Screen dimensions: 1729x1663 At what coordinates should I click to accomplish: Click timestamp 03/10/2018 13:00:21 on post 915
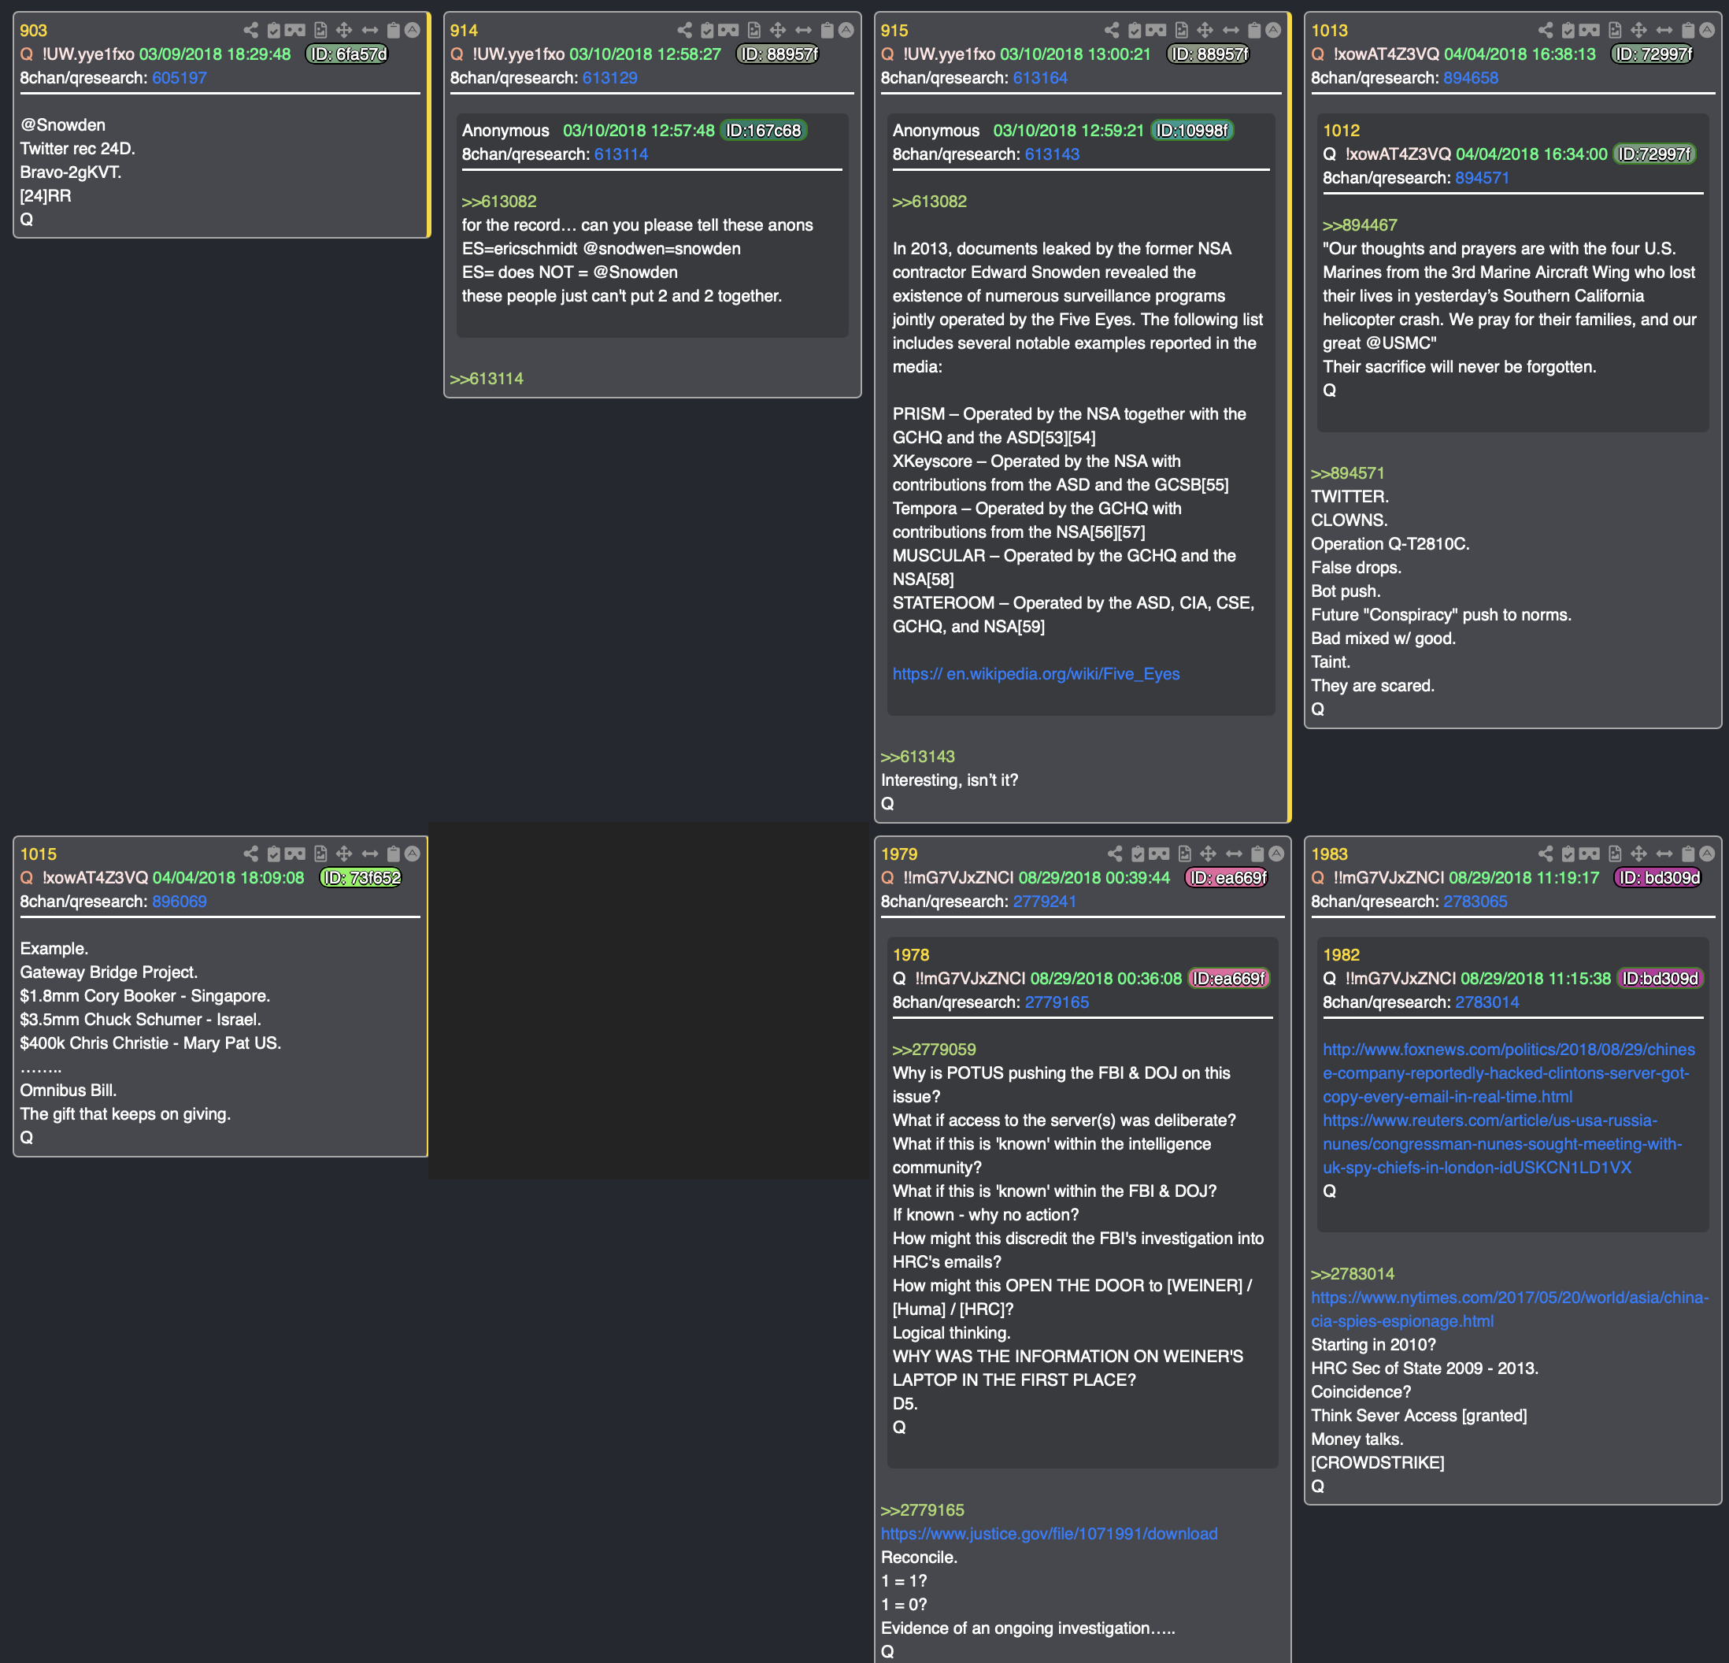[1076, 54]
